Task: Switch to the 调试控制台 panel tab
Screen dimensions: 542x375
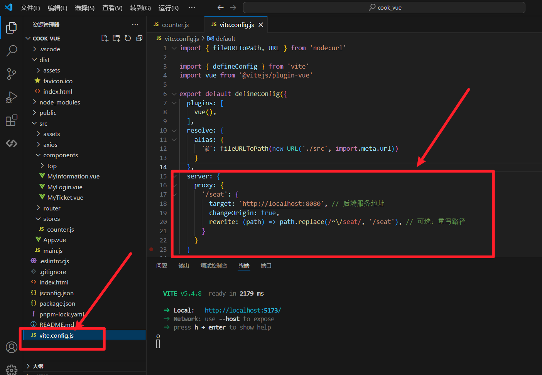Action: (x=214, y=266)
